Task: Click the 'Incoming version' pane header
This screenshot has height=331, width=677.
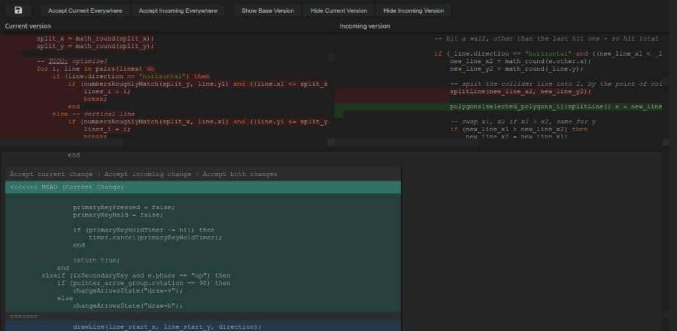Action: click(x=365, y=26)
